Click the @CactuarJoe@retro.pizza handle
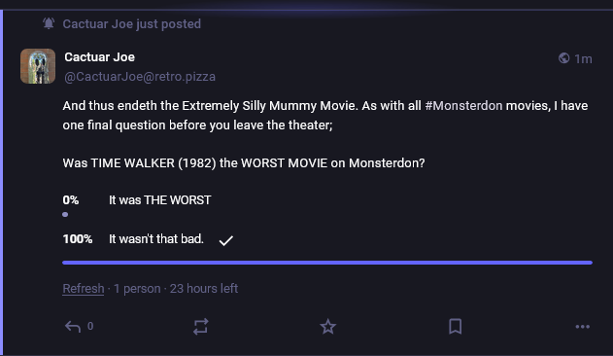Screen dimensions: 613x356 click(x=140, y=77)
